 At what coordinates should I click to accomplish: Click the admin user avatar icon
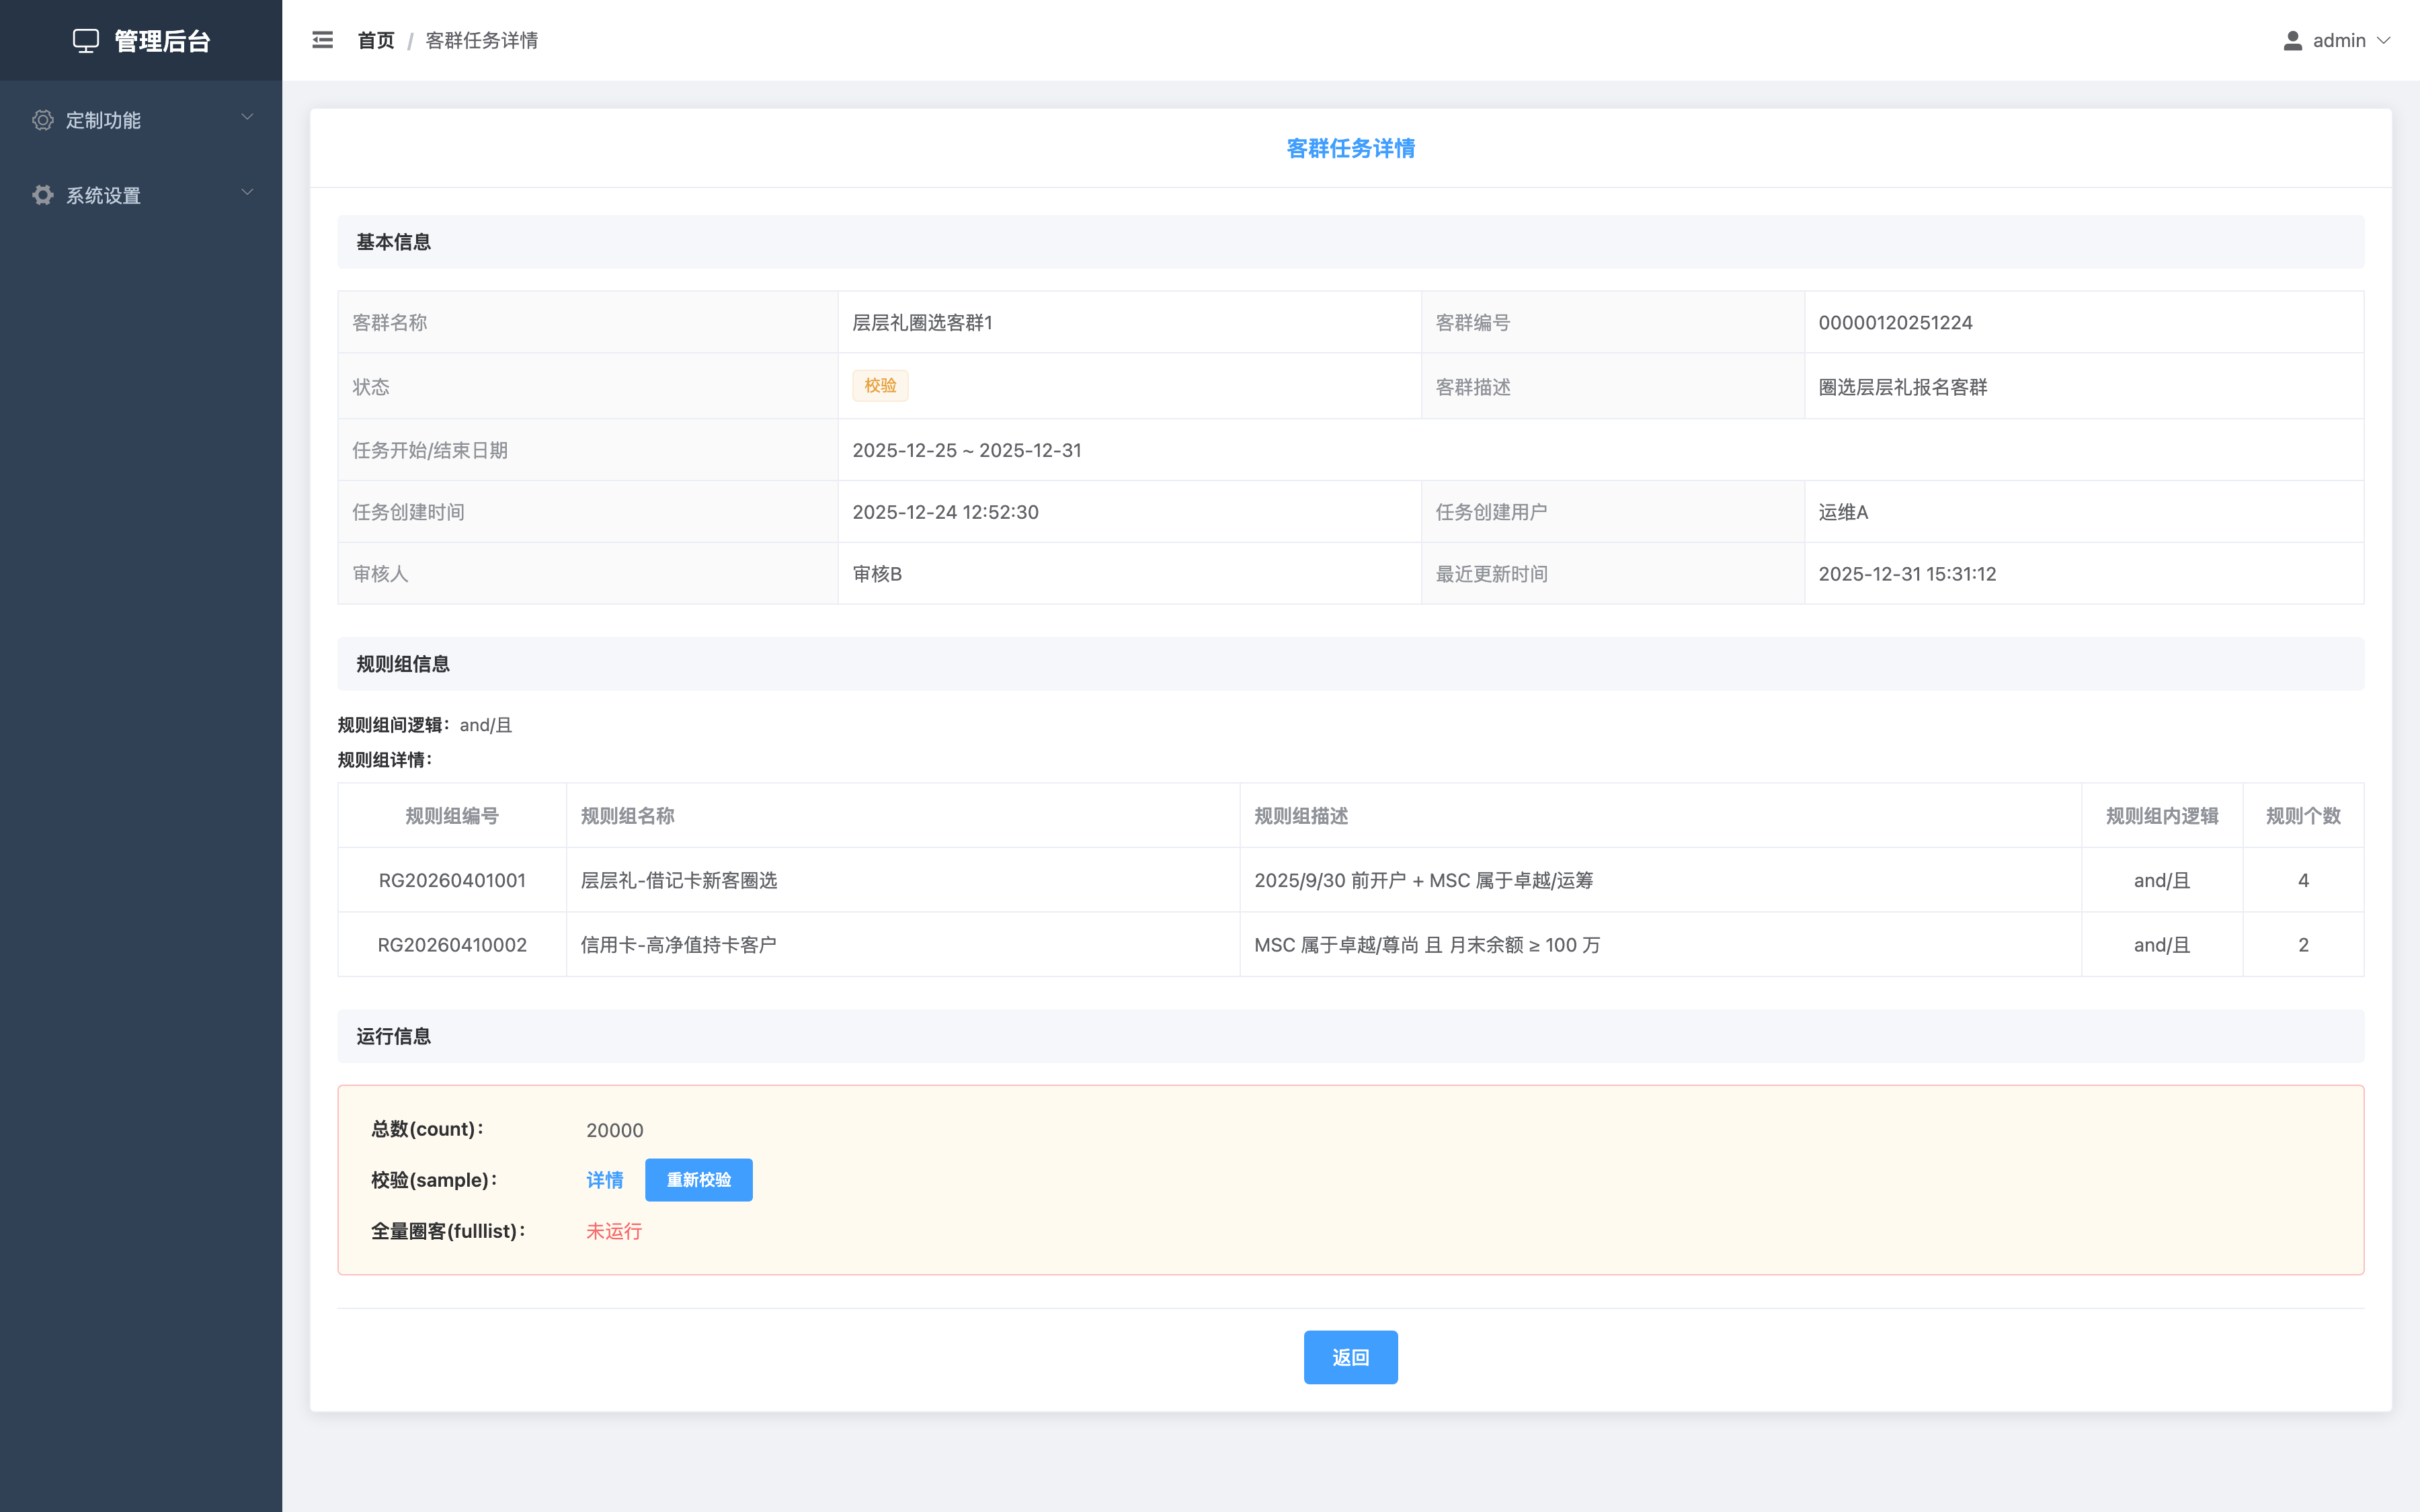2293,41
